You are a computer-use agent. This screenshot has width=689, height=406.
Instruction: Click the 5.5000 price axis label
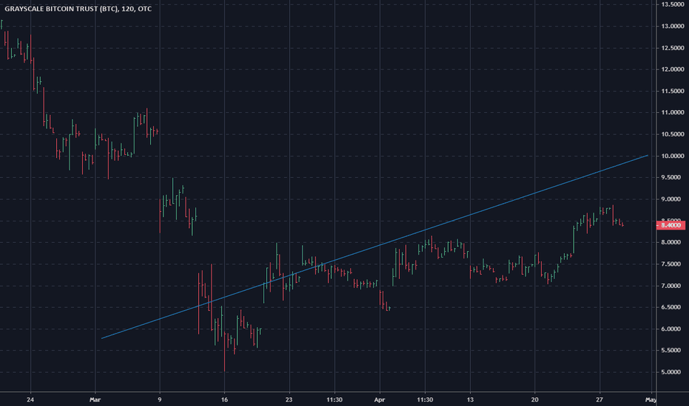coord(673,350)
